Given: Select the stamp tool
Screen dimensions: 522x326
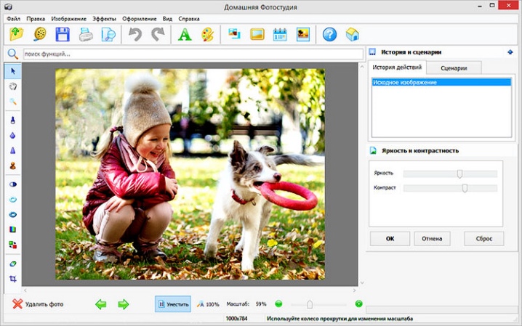Looking at the screenshot, I should (13, 166).
